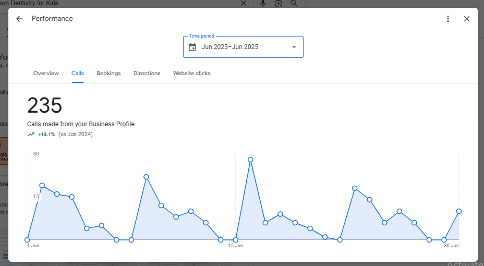Screen dimensions: 484x266
Task: Click the last data point at 30 Jun
Action: pyautogui.click(x=459, y=211)
